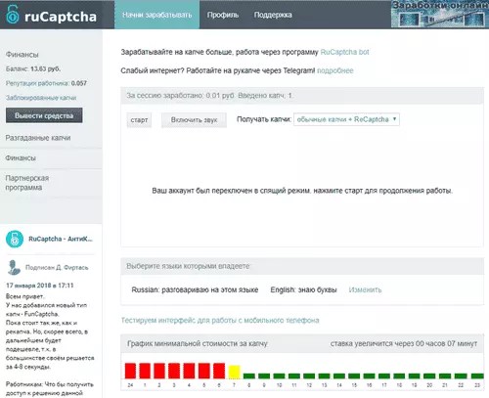Click the Выберите языки которыми владеете header
The image size is (489, 398).
(188, 266)
